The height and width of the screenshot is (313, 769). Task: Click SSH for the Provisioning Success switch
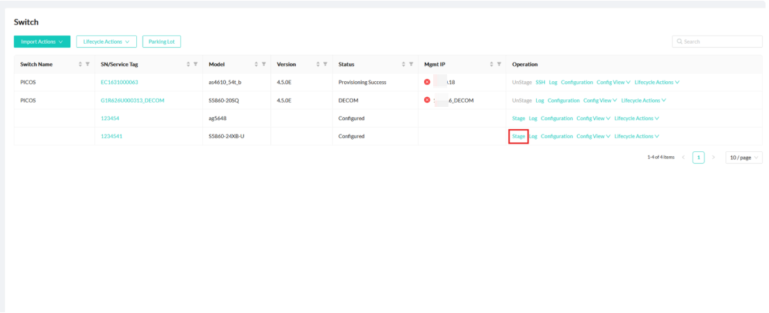(540, 83)
